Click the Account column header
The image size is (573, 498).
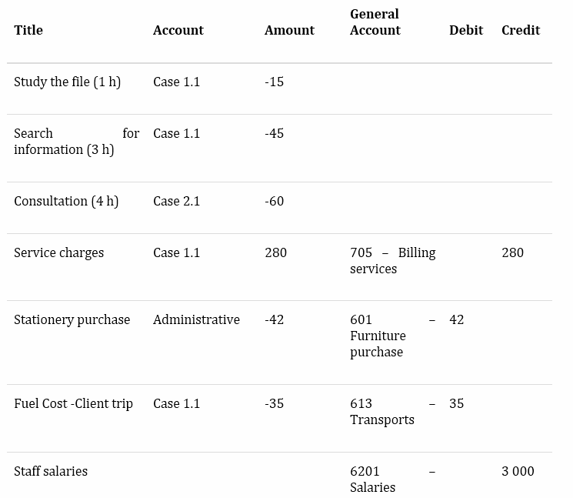(178, 30)
